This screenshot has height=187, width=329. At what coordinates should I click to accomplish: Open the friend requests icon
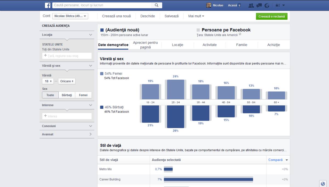[251, 5]
